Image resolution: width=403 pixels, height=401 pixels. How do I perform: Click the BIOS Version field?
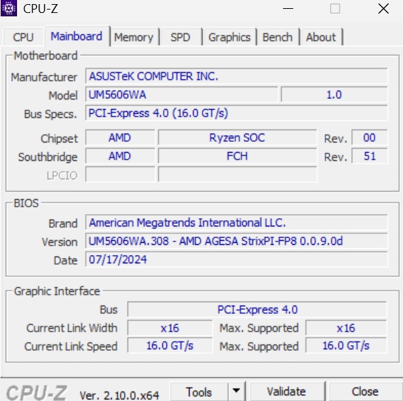click(236, 241)
